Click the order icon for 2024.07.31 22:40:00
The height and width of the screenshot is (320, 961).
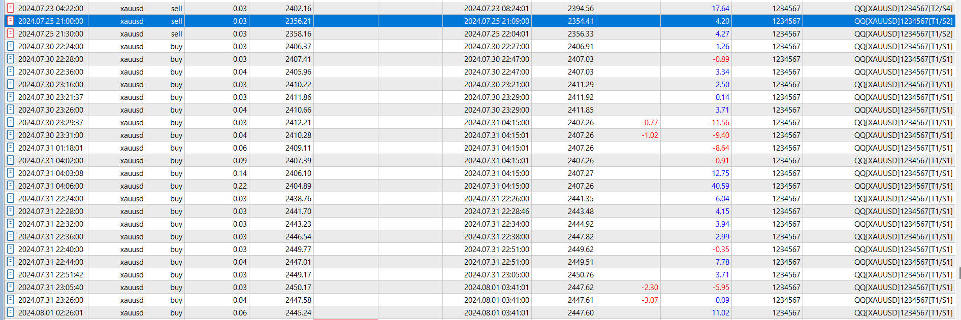(10, 249)
